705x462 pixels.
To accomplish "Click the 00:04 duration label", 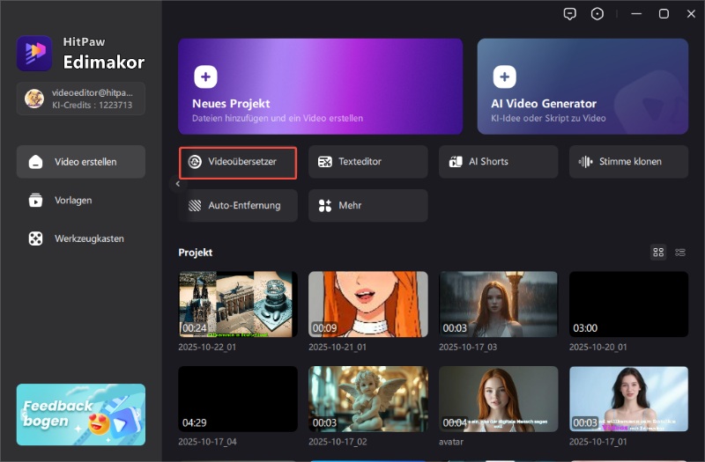I will 455,423.
